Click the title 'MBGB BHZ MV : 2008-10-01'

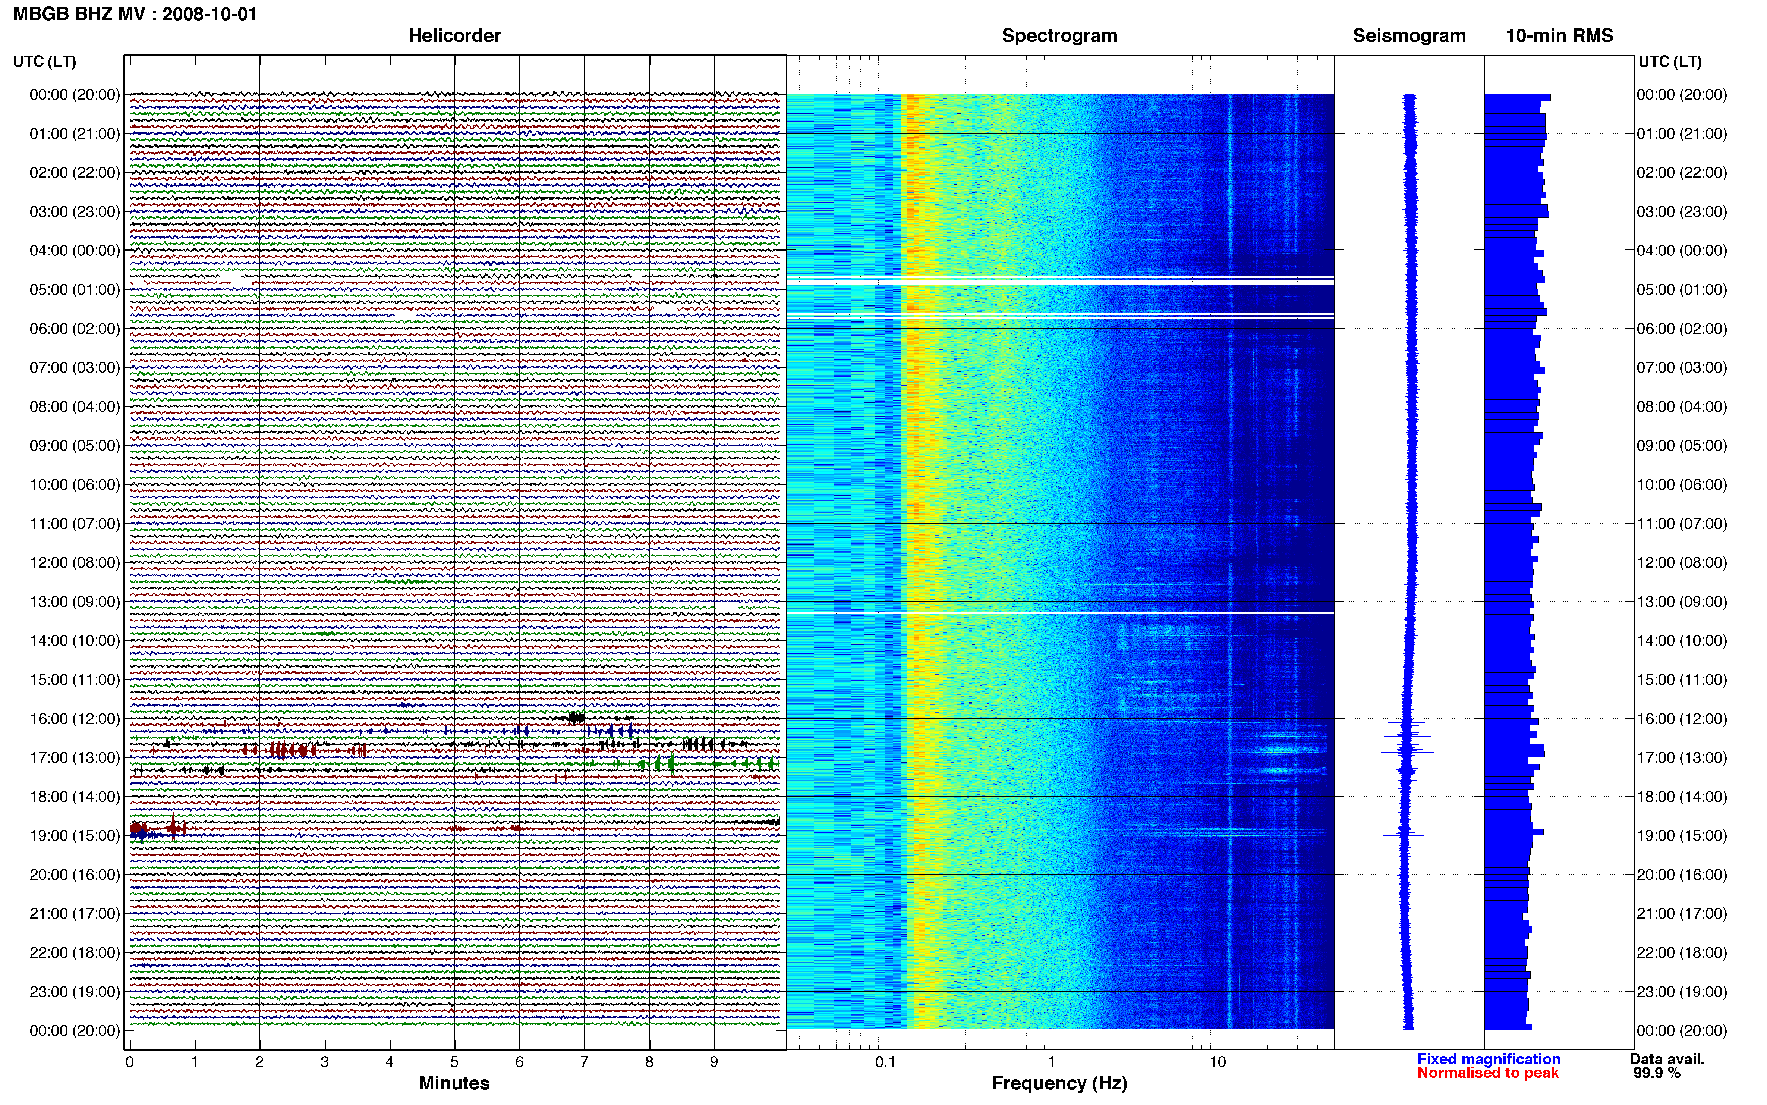[x=135, y=14]
